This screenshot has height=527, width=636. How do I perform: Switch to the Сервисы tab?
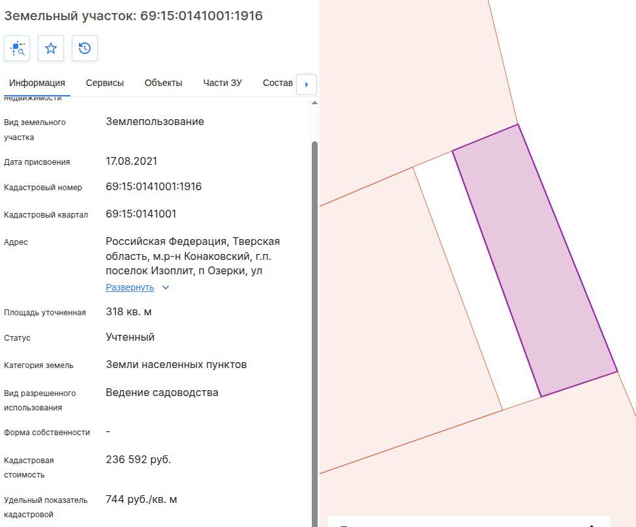click(x=104, y=83)
